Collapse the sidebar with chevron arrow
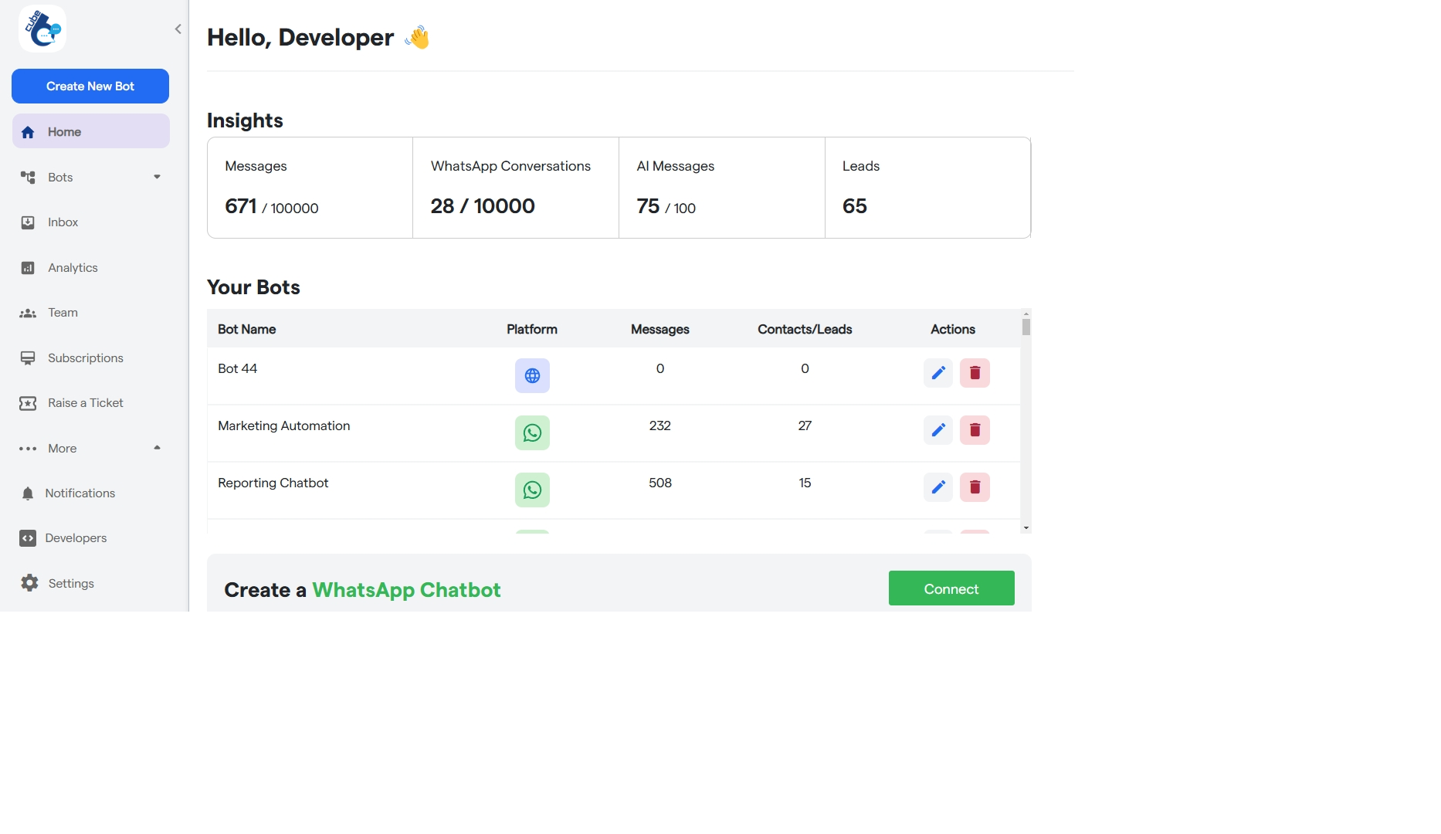The height and width of the screenshot is (834, 1441). click(178, 29)
